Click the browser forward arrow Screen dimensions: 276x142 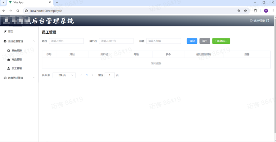pos(10,11)
